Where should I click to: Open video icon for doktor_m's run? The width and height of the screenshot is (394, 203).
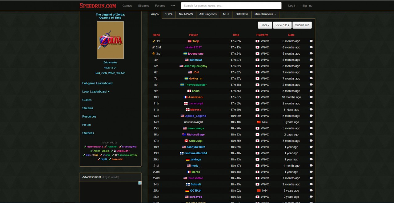point(311,78)
